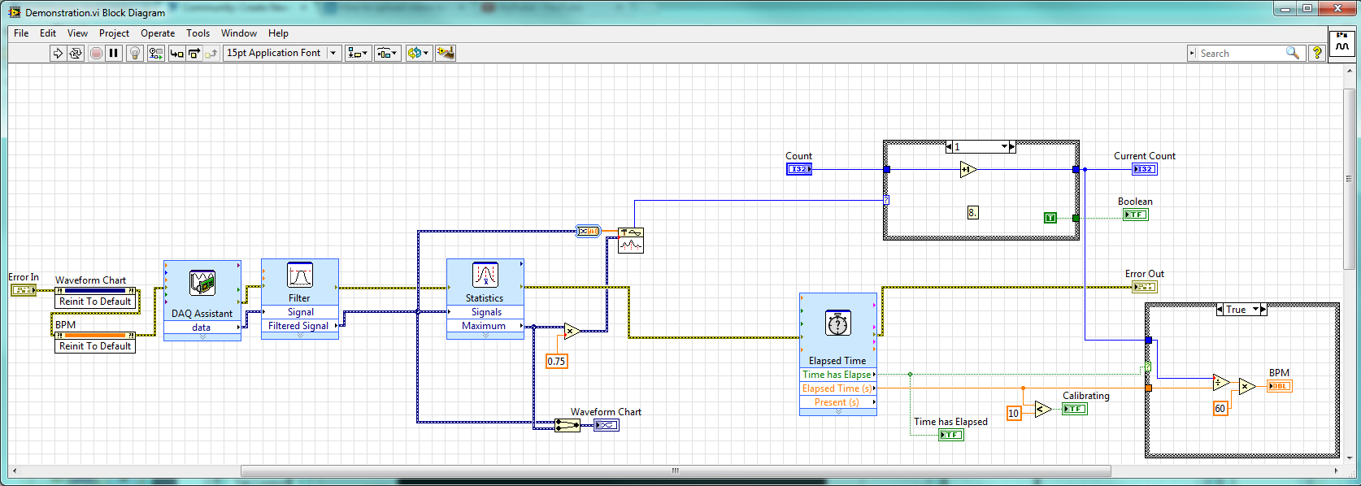1361x486 pixels.
Task: Select the Elapsed Time stopwatch icon
Action: tap(837, 323)
